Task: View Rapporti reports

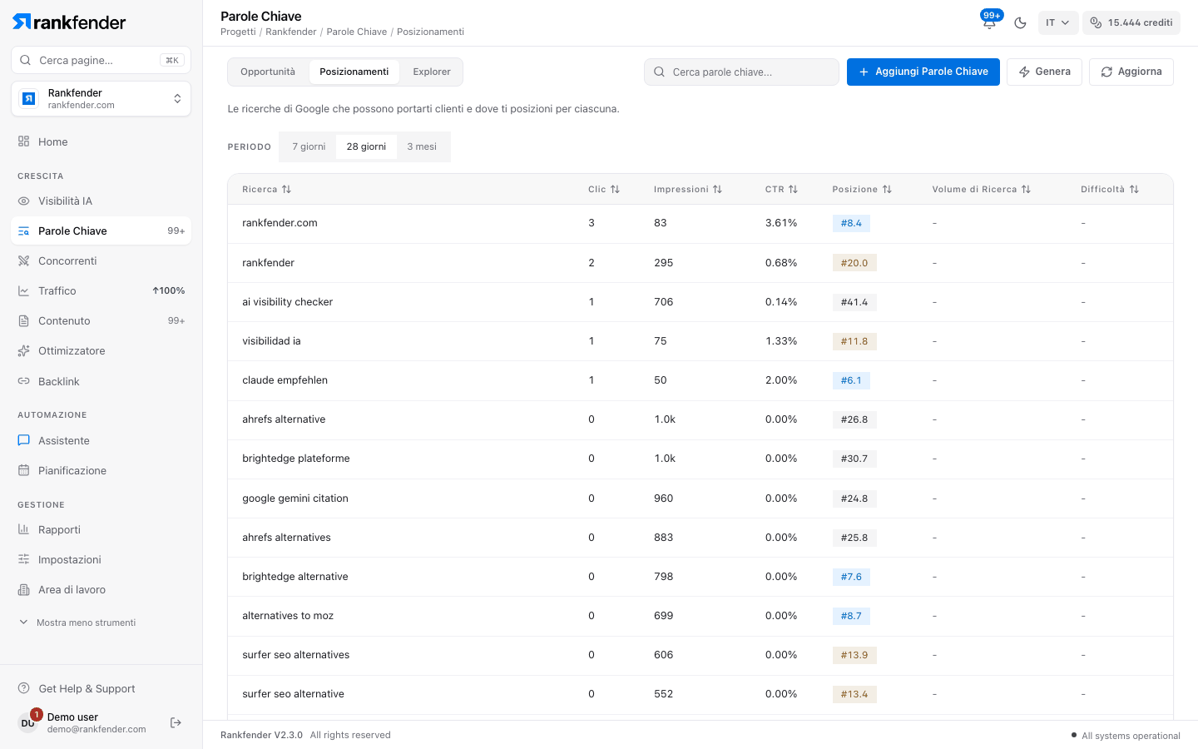Action: [x=101, y=529]
